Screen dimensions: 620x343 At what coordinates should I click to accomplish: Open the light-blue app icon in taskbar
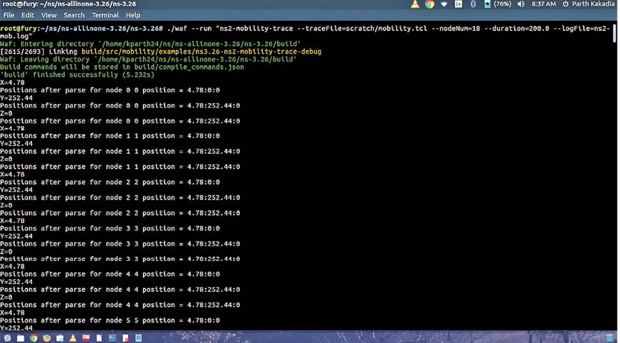pos(138,338)
